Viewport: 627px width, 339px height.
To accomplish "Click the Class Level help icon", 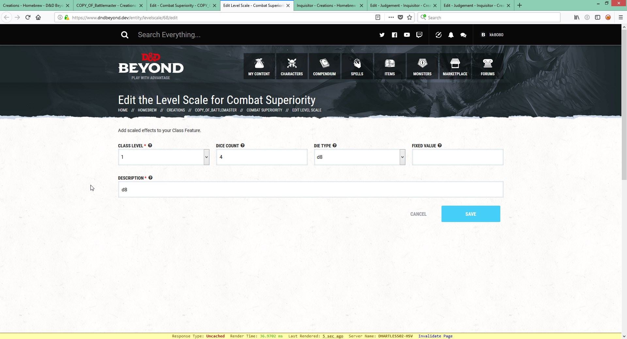I will click(150, 146).
